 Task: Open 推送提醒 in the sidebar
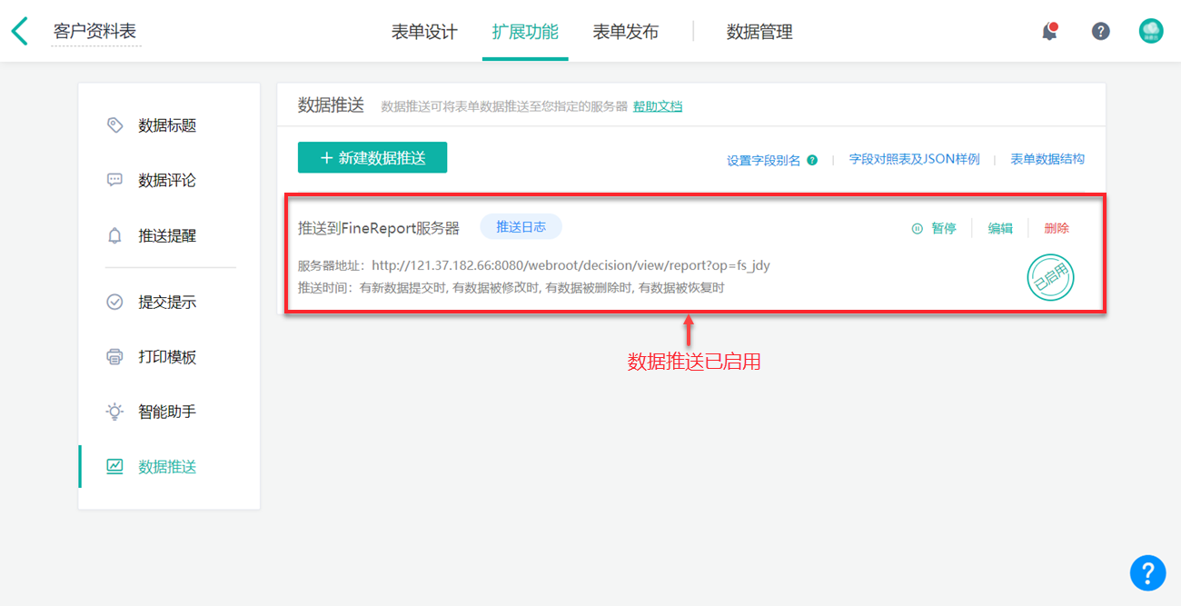click(x=169, y=235)
